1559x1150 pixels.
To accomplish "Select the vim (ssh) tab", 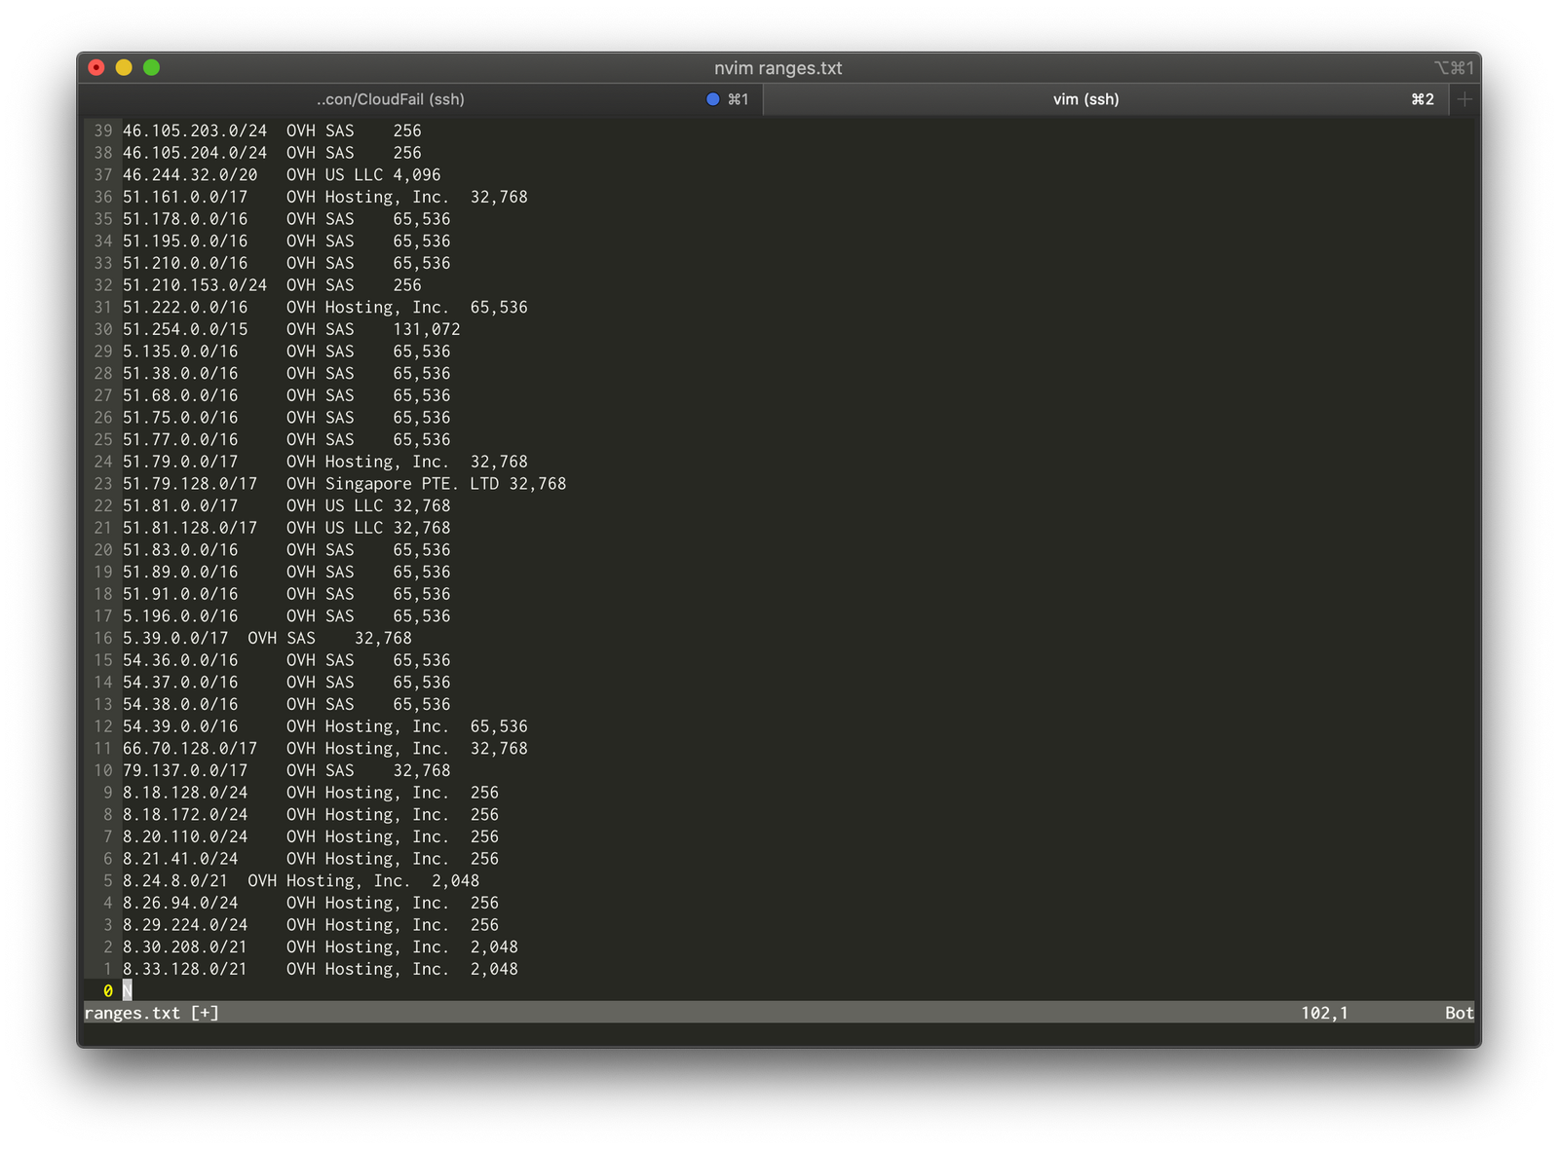I will [1085, 99].
